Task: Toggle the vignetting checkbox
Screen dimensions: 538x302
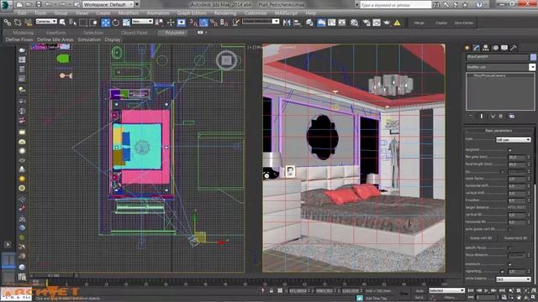Action: tap(502, 271)
